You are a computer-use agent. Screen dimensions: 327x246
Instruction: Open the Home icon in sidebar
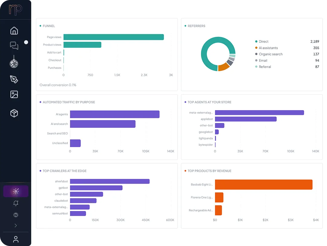point(14,31)
